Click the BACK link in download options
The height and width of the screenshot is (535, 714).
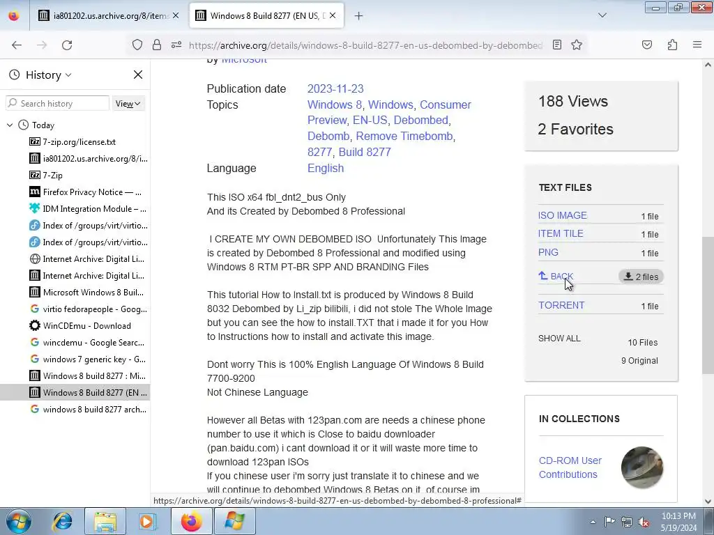[556, 276]
